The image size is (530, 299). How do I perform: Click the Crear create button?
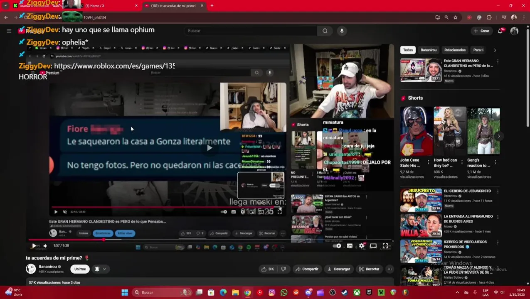point(481,31)
